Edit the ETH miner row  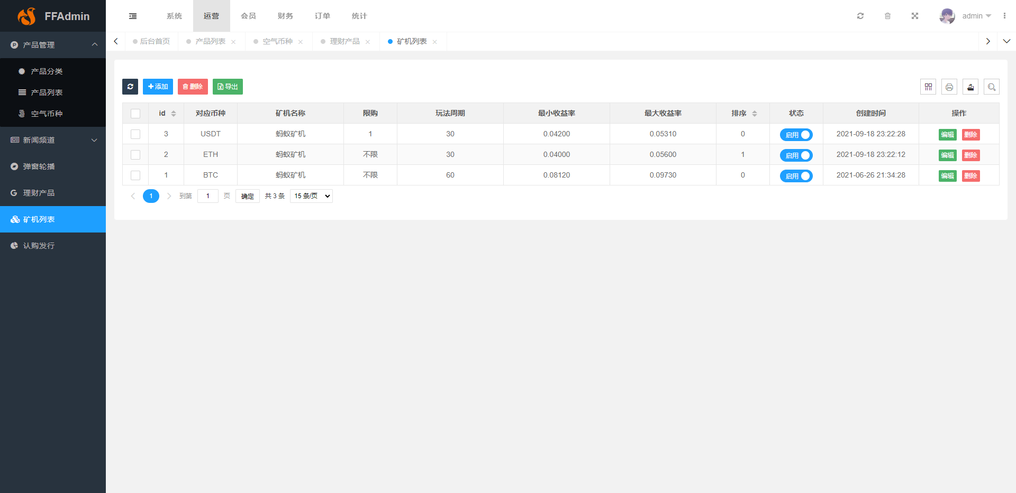click(x=948, y=155)
